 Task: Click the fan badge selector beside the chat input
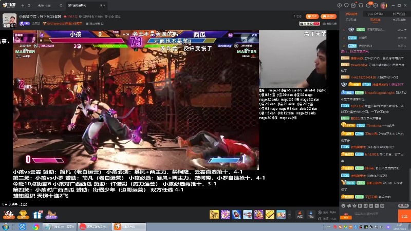tap(346, 216)
